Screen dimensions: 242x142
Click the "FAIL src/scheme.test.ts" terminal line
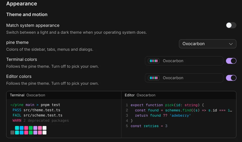pos(38,115)
